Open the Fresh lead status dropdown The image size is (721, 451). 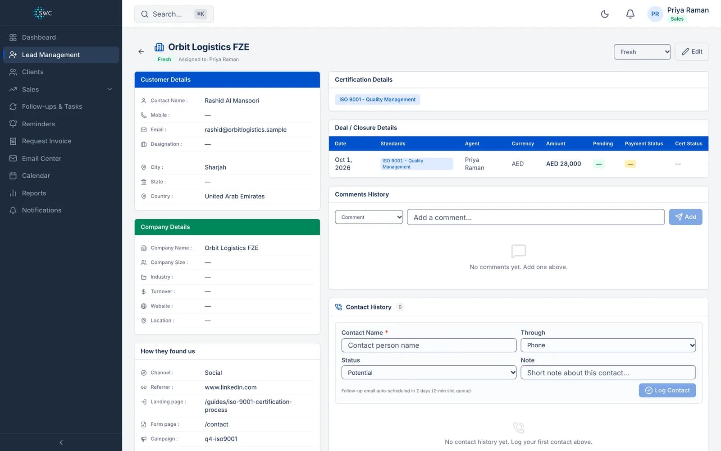point(642,52)
